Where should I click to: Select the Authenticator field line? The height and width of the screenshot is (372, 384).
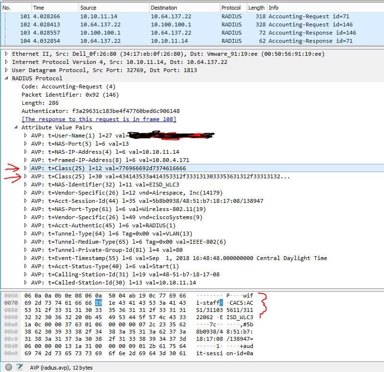coord(100,111)
